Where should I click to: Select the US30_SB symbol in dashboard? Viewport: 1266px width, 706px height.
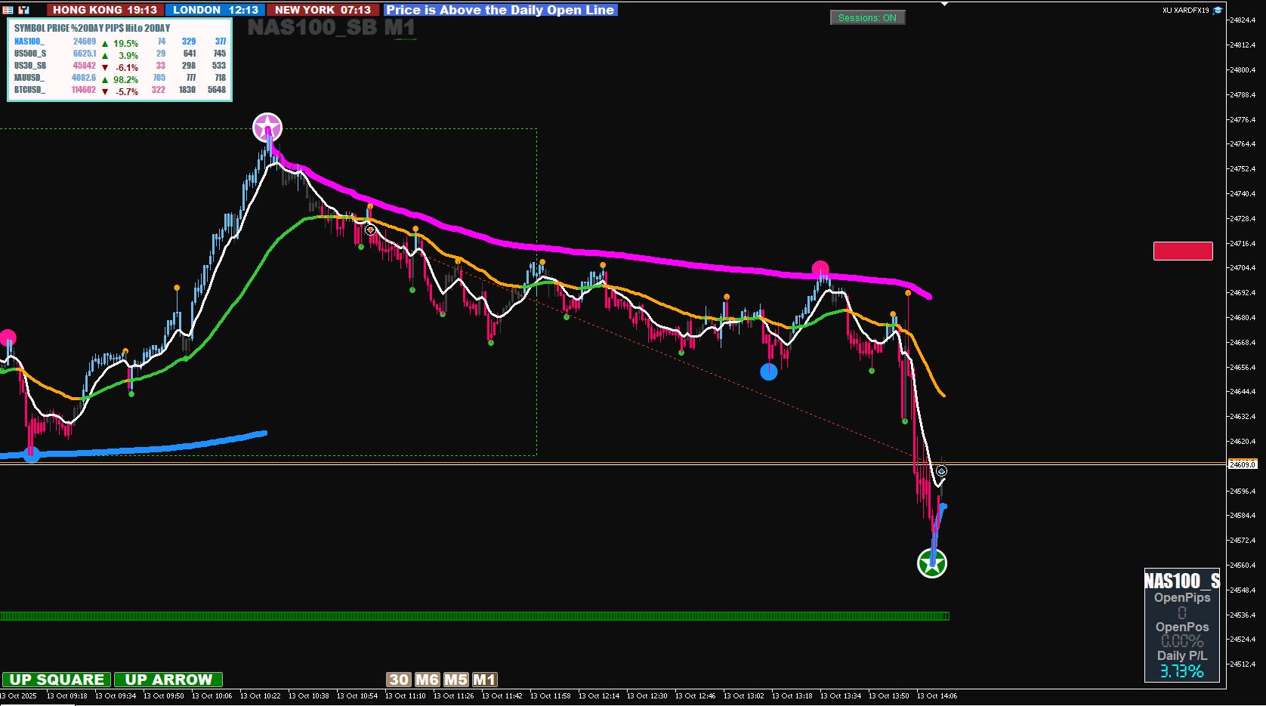(x=30, y=66)
